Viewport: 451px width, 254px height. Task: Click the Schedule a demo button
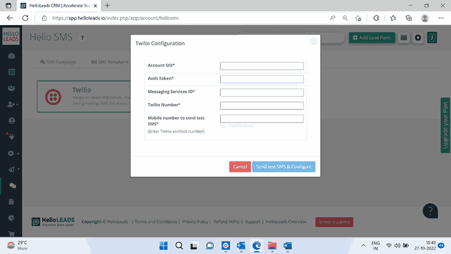335,222
